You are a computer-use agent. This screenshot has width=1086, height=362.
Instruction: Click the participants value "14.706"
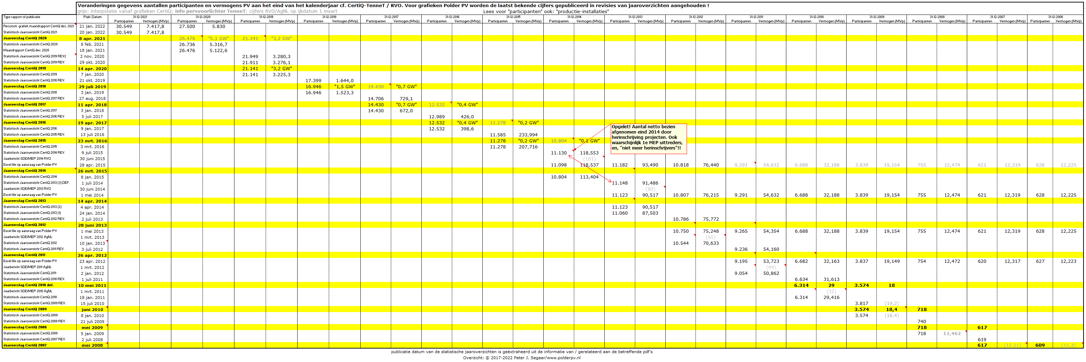pyautogui.click(x=376, y=98)
